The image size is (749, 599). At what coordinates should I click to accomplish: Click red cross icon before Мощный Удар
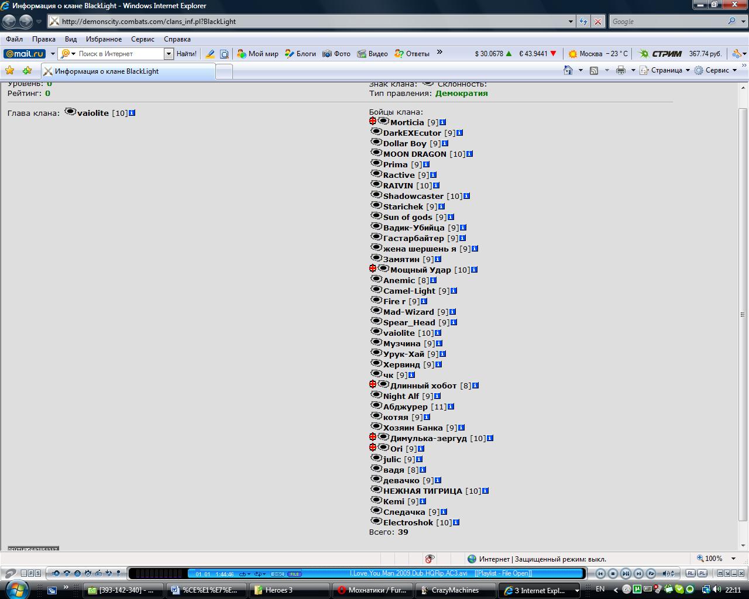click(x=373, y=268)
